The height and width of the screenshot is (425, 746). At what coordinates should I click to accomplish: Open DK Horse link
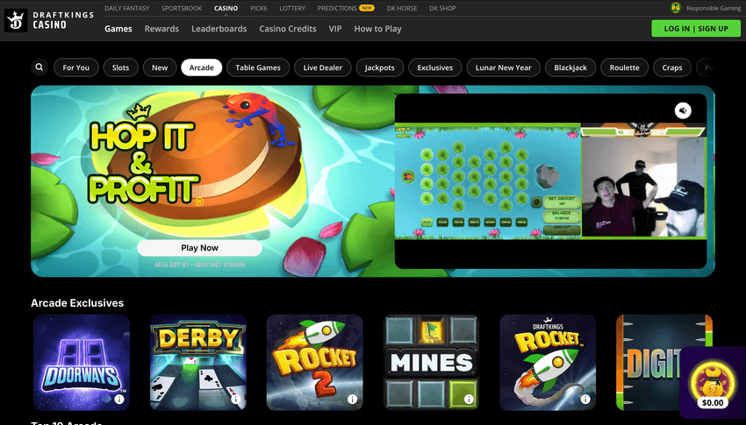[402, 8]
